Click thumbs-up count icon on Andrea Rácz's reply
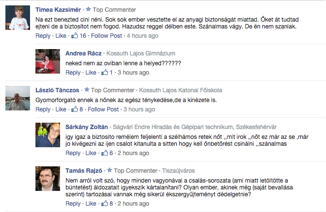The image size is (326, 212). point(104,73)
